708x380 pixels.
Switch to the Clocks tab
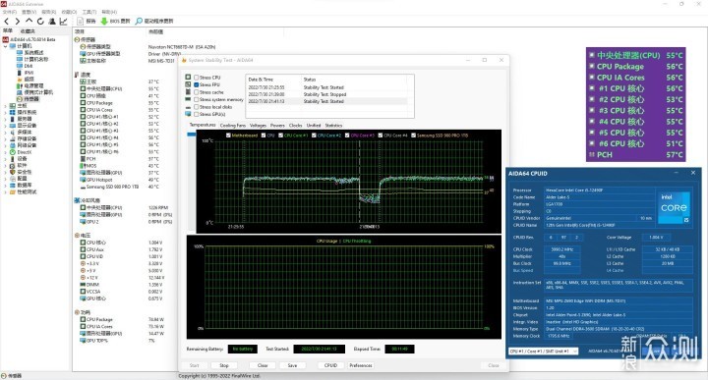pyautogui.click(x=295, y=126)
